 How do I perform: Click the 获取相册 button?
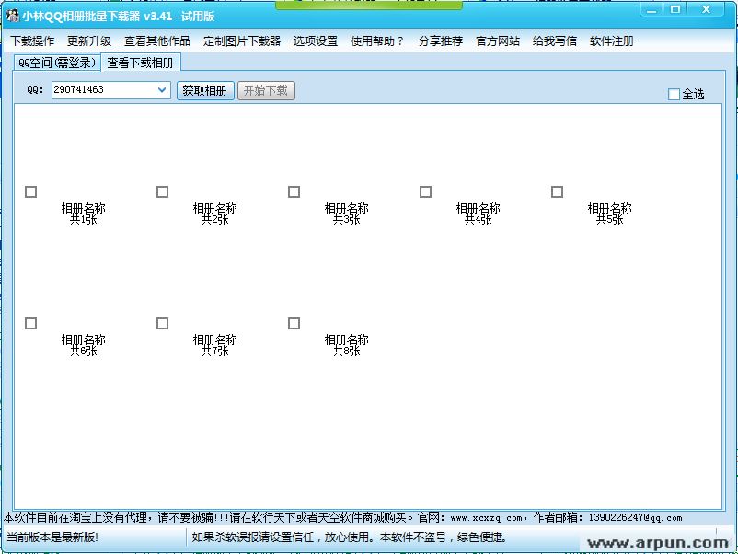(205, 90)
